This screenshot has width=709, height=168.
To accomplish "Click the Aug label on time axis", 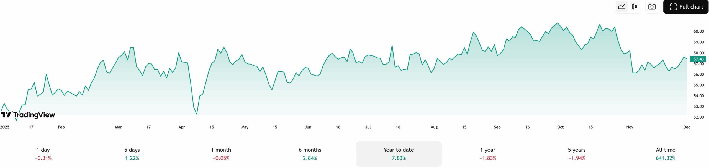I will pos(434,127).
